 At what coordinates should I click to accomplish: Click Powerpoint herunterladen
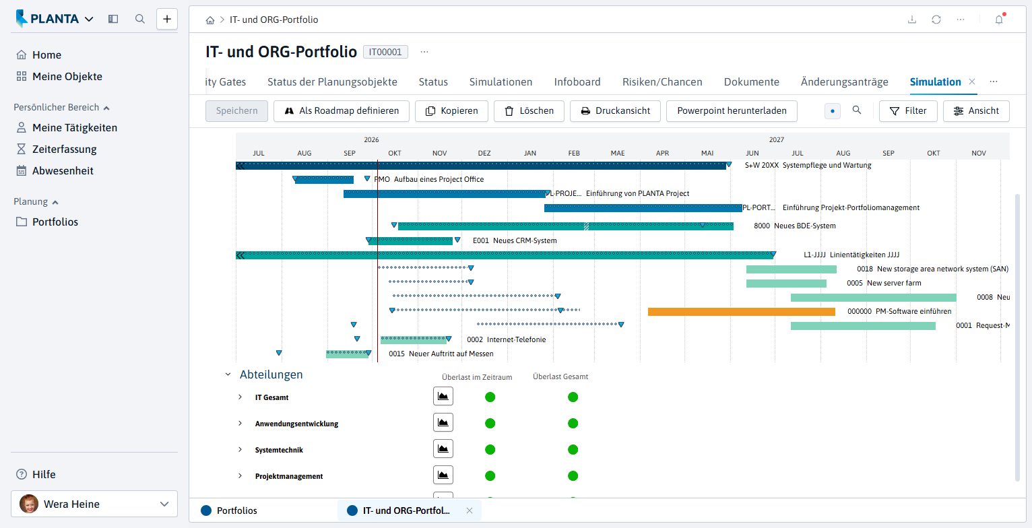coord(732,111)
